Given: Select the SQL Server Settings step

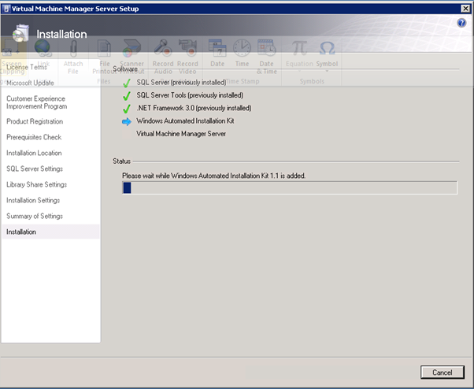Looking at the screenshot, I should tap(35, 169).
